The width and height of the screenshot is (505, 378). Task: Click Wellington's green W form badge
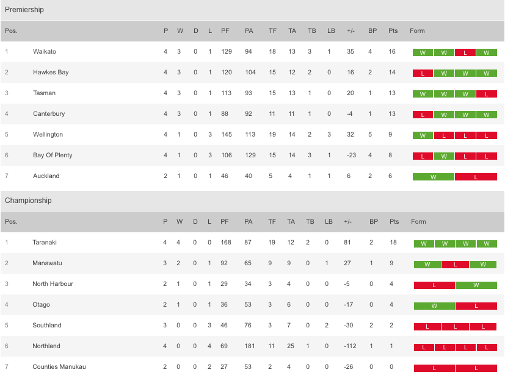423,135
